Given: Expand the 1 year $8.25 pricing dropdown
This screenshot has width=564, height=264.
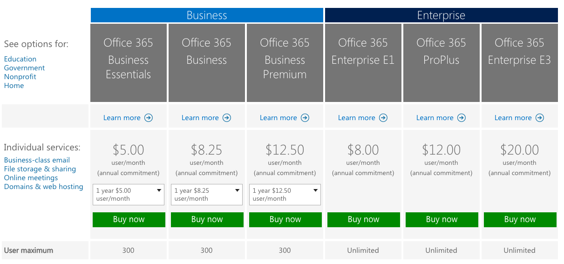Looking at the screenshot, I should pos(207,195).
